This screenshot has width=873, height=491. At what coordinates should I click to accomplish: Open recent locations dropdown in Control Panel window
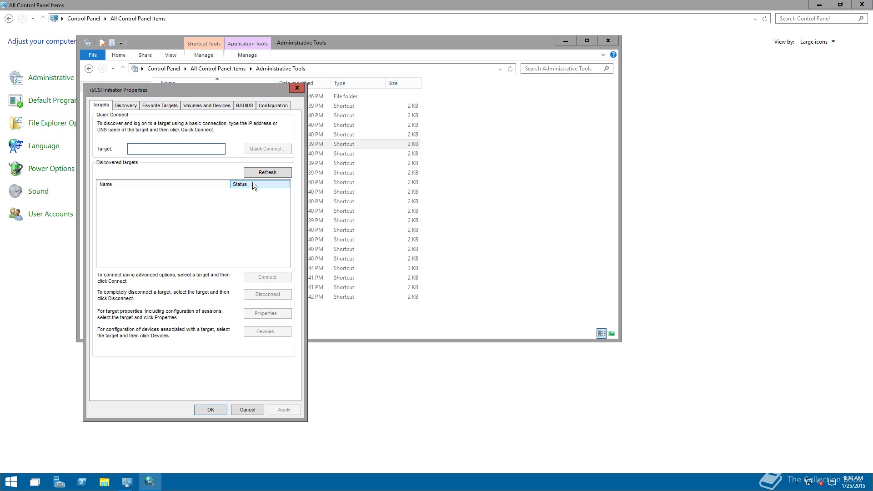[x=33, y=19]
